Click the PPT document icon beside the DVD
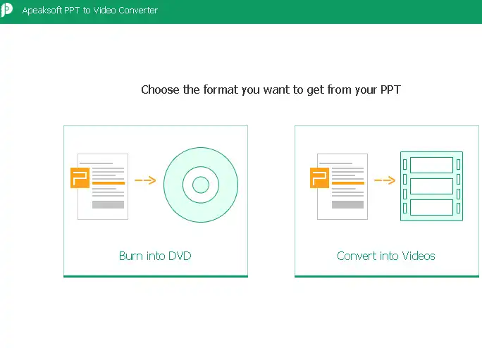The image size is (482, 348). click(x=103, y=186)
